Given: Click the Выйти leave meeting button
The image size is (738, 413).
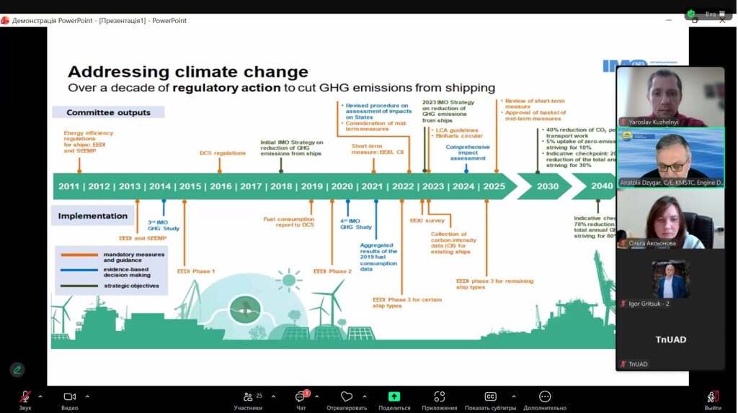Looking at the screenshot, I should (713, 397).
